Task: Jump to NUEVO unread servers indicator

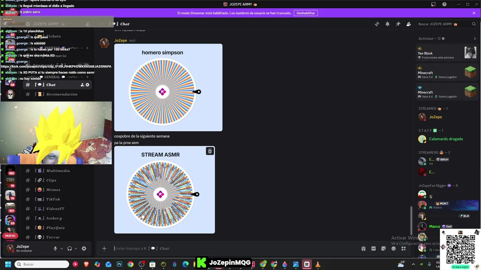Action: [x=10, y=236]
